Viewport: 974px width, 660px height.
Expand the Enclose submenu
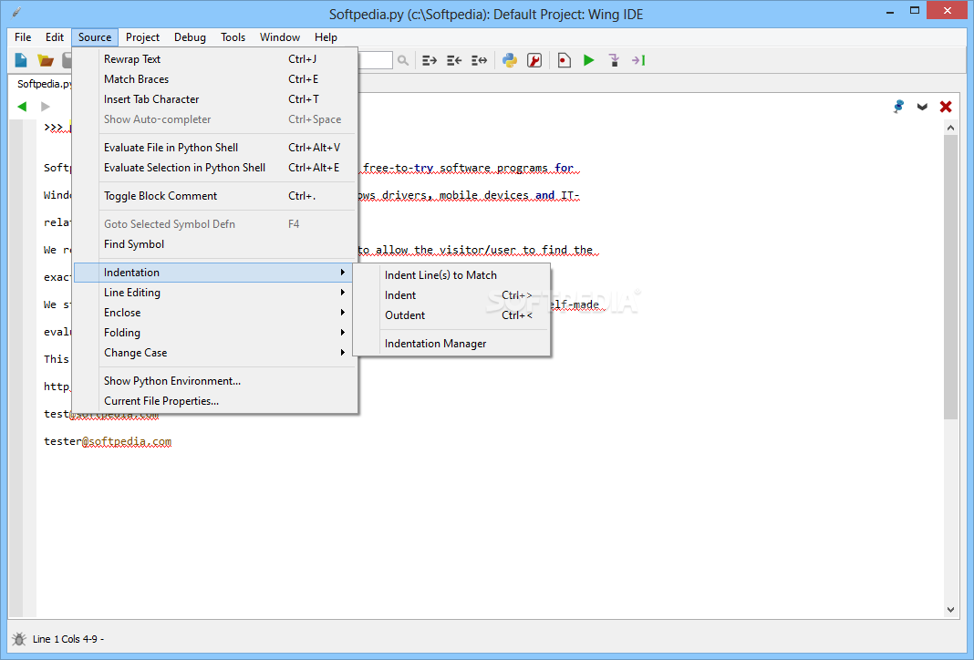(x=215, y=313)
